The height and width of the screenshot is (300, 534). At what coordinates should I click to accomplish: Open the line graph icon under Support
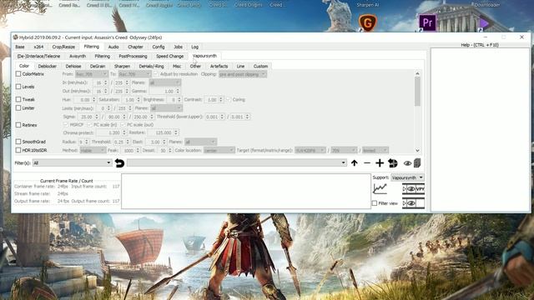pyautogui.click(x=380, y=189)
